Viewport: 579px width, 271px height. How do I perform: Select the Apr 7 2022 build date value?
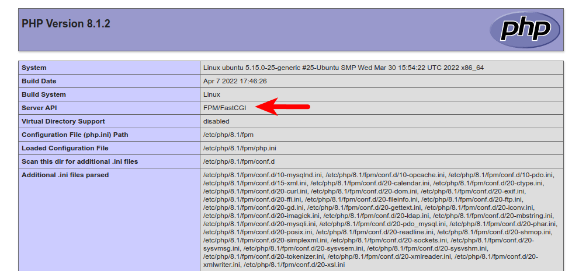[x=235, y=81]
